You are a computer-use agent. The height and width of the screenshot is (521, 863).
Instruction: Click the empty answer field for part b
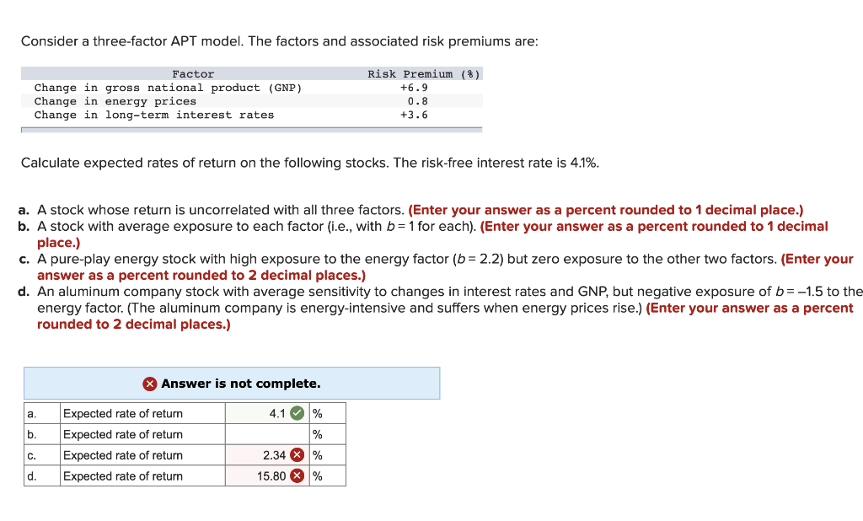[x=265, y=434]
